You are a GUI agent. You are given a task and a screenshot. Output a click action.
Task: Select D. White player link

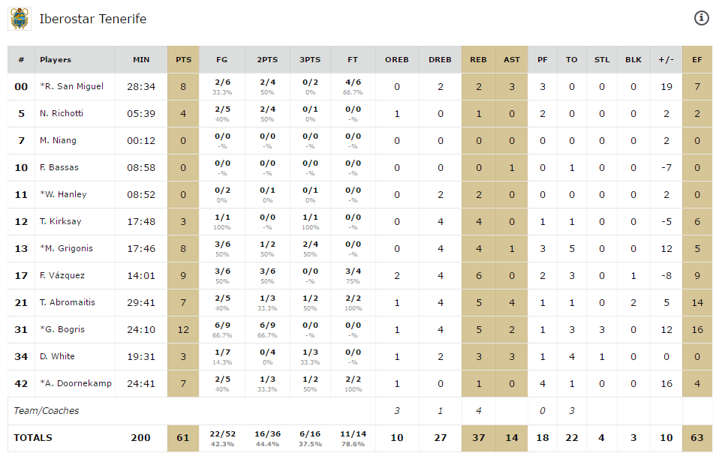[57, 356]
